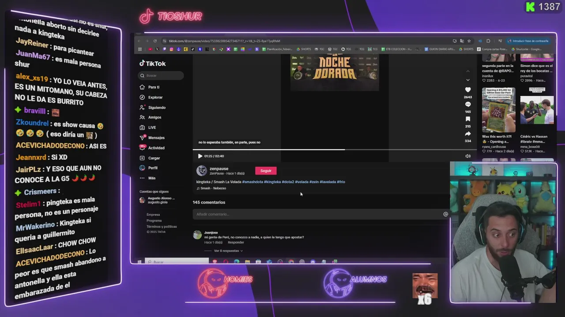The width and height of the screenshot is (565, 317).
Task: Open the zenpause username link
Action: (219, 169)
